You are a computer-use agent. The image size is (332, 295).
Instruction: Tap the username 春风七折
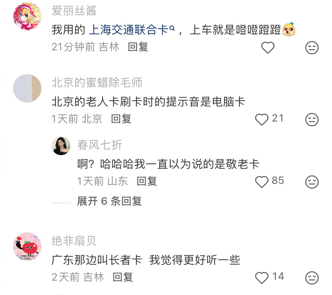click(99, 145)
